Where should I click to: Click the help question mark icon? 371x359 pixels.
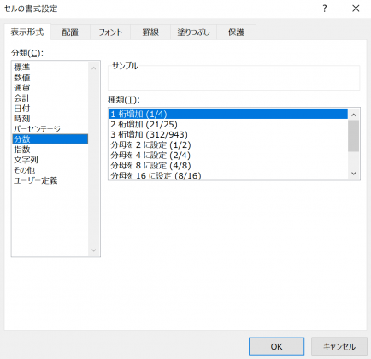pos(324,9)
